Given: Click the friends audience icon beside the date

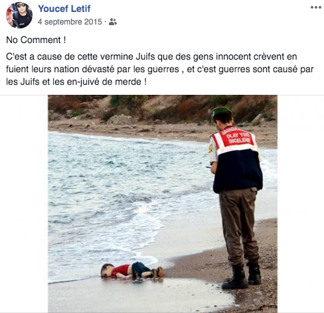Looking at the screenshot, I should (x=113, y=22).
